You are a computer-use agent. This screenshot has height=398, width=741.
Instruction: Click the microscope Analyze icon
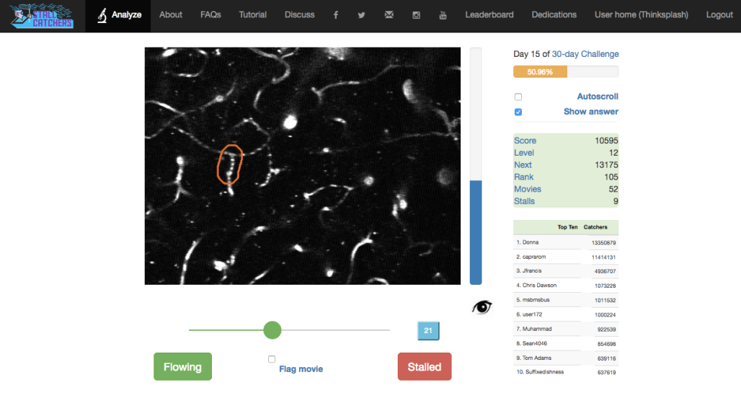tap(102, 15)
